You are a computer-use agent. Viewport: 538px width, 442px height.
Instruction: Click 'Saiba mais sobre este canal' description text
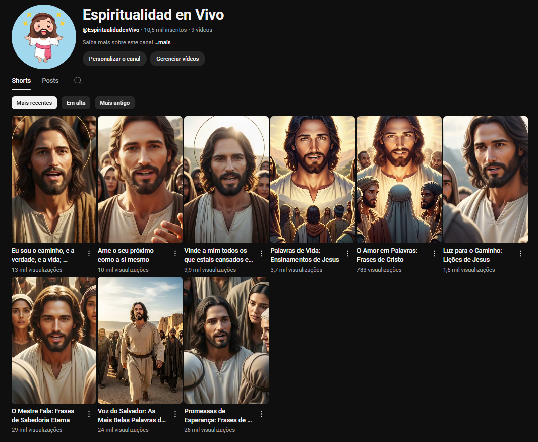click(x=117, y=42)
